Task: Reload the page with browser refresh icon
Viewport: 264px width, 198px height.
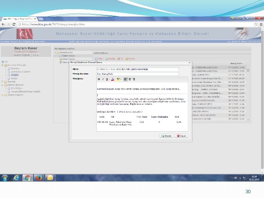Action: pos(14,25)
